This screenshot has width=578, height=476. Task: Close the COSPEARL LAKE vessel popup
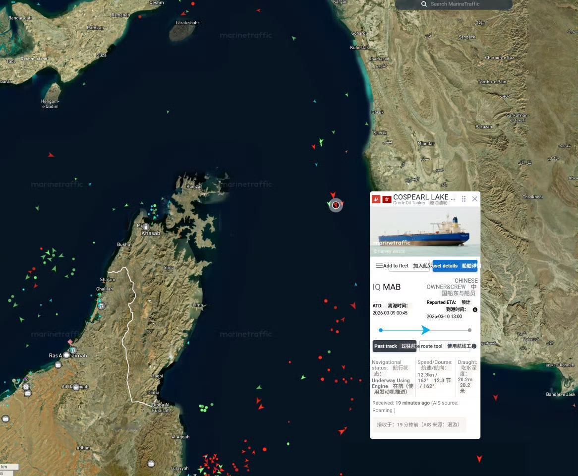click(475, 199)
